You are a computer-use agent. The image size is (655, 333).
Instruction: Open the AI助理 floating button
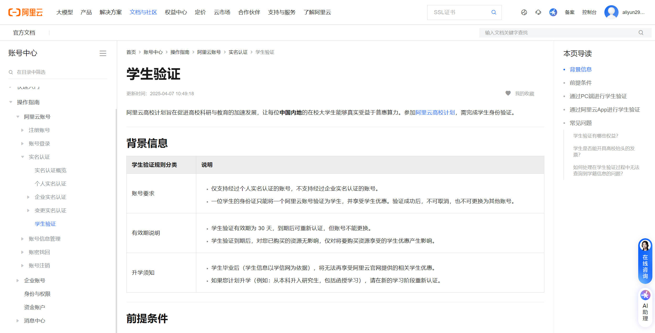point(645,308)
